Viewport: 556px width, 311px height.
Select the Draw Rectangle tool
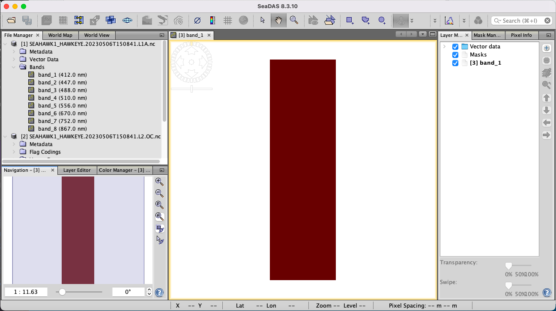[x=350, y=20]
